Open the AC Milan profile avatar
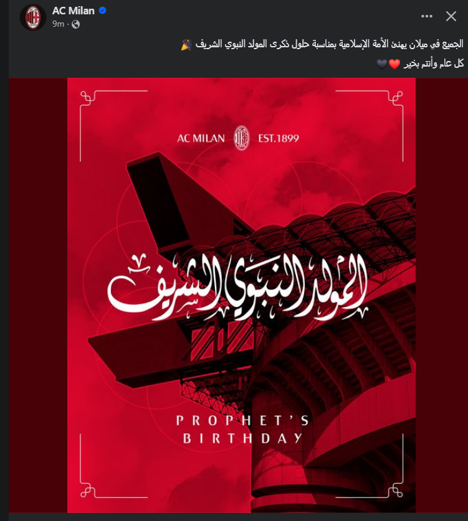Image resolution: width=468 pixels, height=521 pixels. [32, 17]
